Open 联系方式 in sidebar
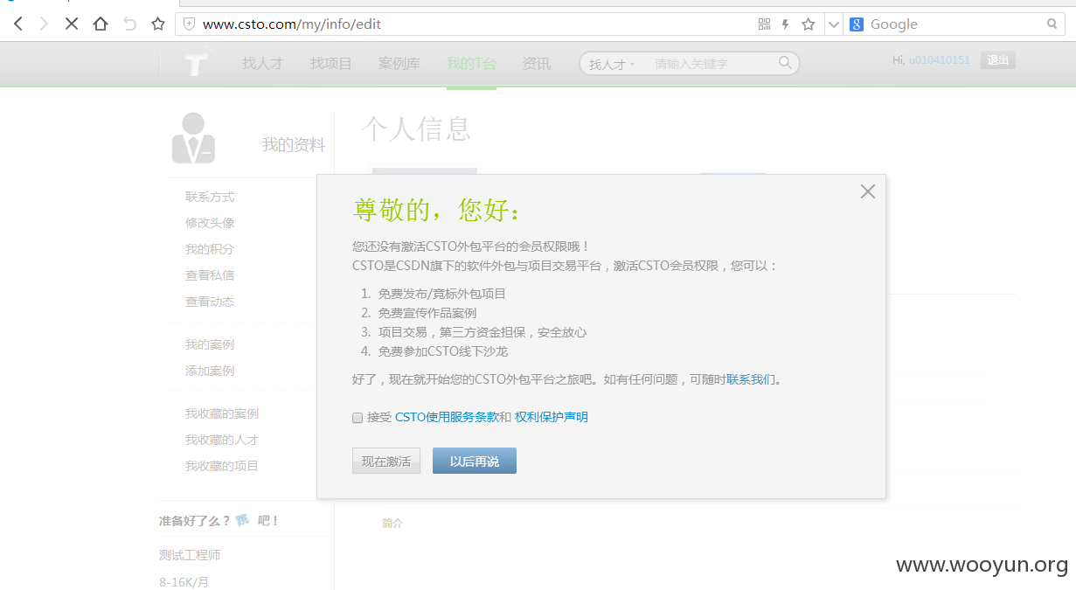The height and width of the screenshot is (590, 1076). pyautogui.click(x=210, y=197)
